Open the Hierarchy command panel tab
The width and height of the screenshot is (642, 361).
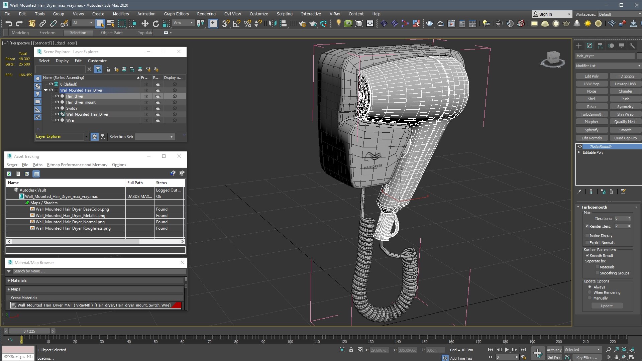pos(600,46)
